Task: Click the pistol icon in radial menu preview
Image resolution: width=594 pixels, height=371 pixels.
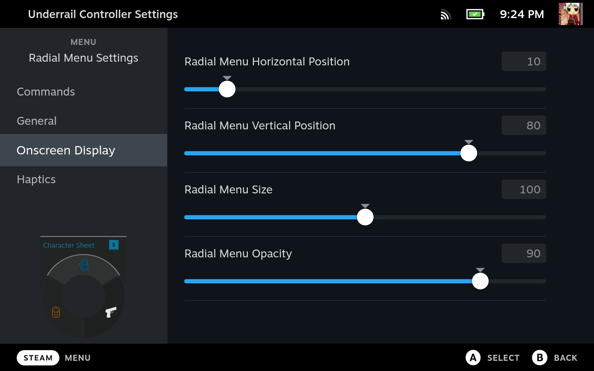Action: (110, 312)
